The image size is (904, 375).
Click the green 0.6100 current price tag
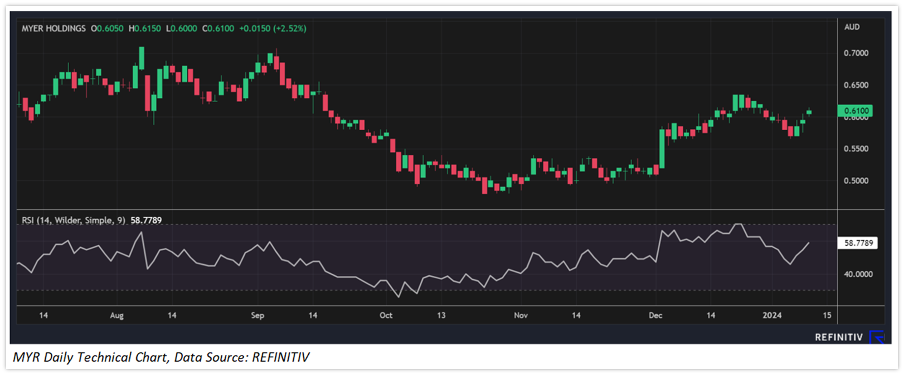click(855, 111)
